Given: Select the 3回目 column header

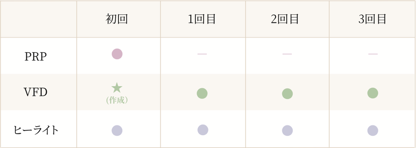Looking at the screenshot, I should click(372, 19).
